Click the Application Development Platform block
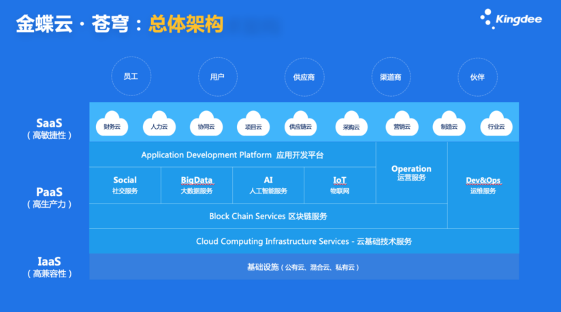This screenshot has width=561, height=312. point(233,155)
